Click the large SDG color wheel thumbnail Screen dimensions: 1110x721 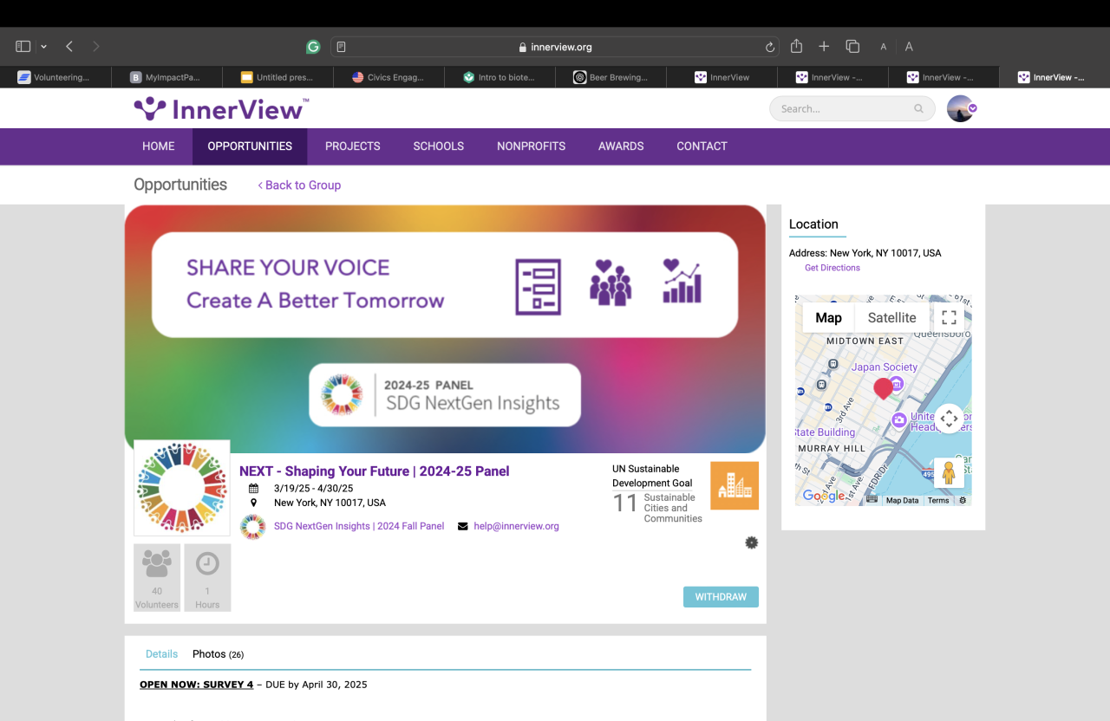182,488
